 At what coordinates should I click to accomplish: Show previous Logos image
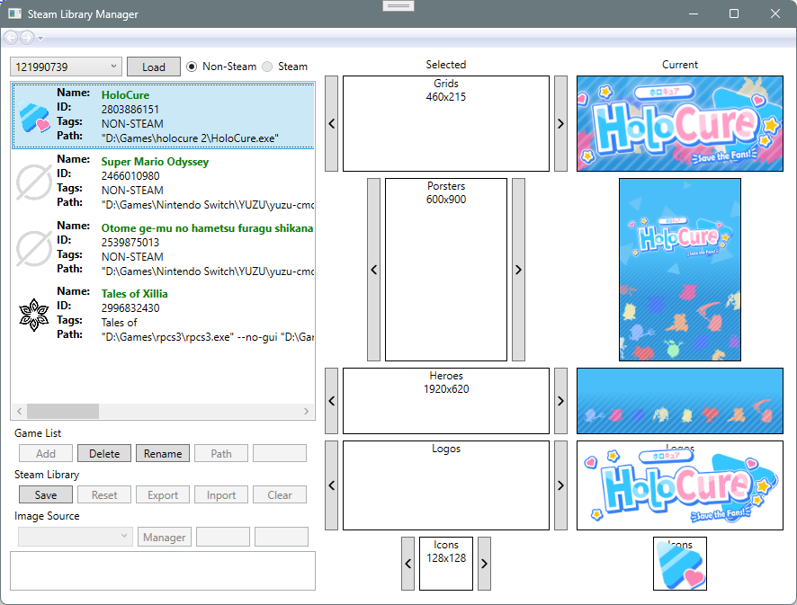pyautogui.click(x=331, y=485)
